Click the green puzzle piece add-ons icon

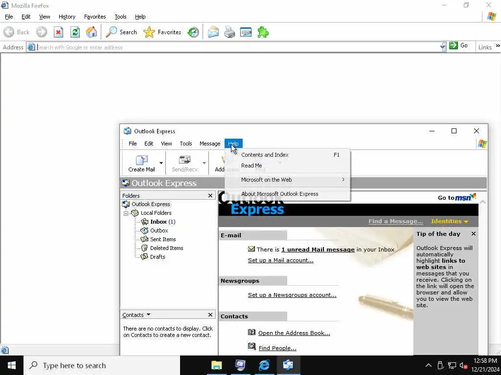click(x=263, y=32)
